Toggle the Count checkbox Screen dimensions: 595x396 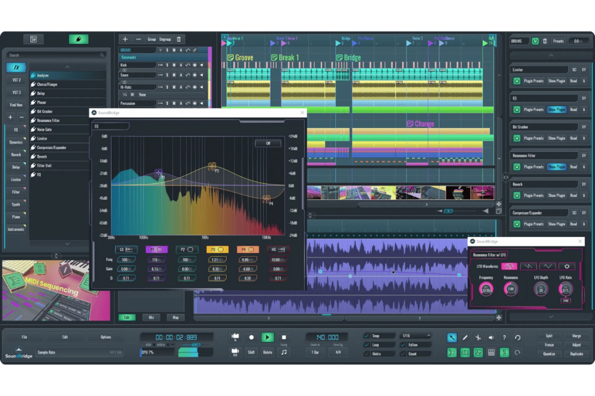tap(403, 354)
